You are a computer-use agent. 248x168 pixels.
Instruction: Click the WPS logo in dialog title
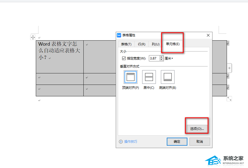pyautogui.click(x=119, y=35)
